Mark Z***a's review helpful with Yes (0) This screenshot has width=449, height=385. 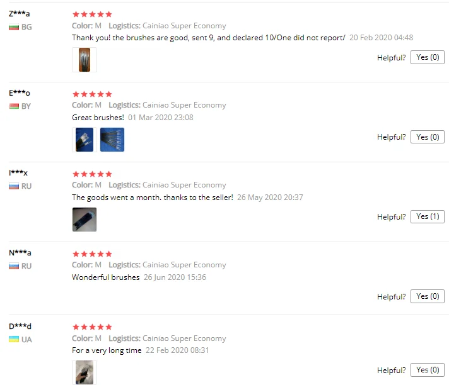point(427,57)
